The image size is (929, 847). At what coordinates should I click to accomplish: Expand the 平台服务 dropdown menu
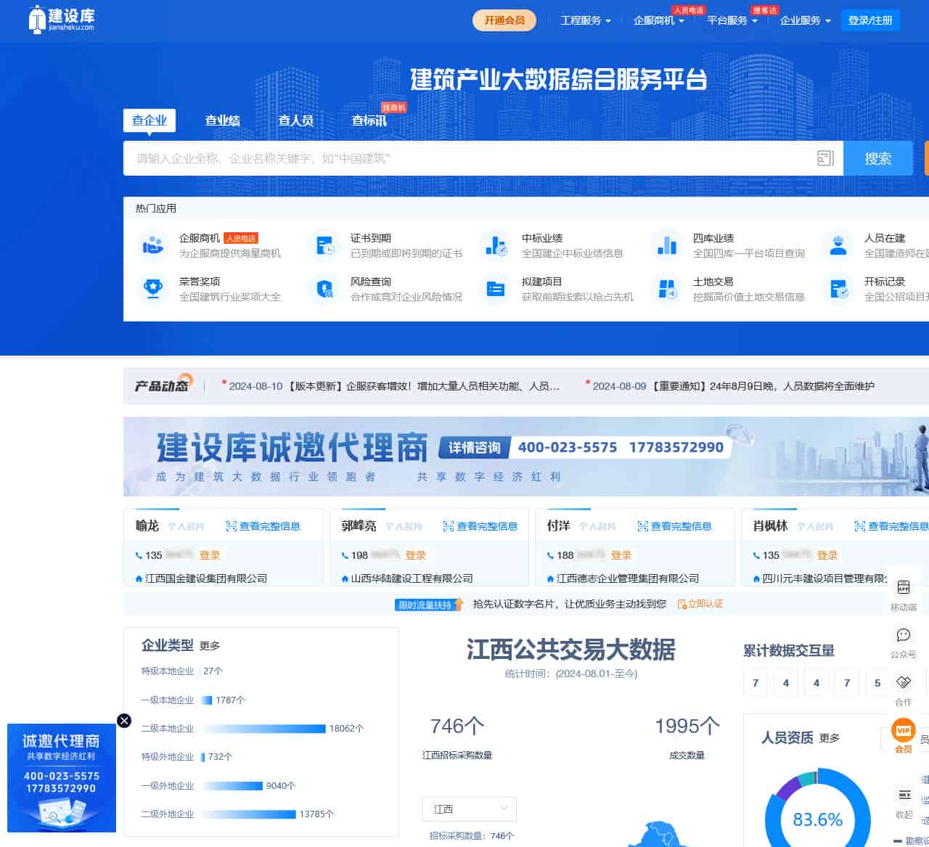click(732, 20)
